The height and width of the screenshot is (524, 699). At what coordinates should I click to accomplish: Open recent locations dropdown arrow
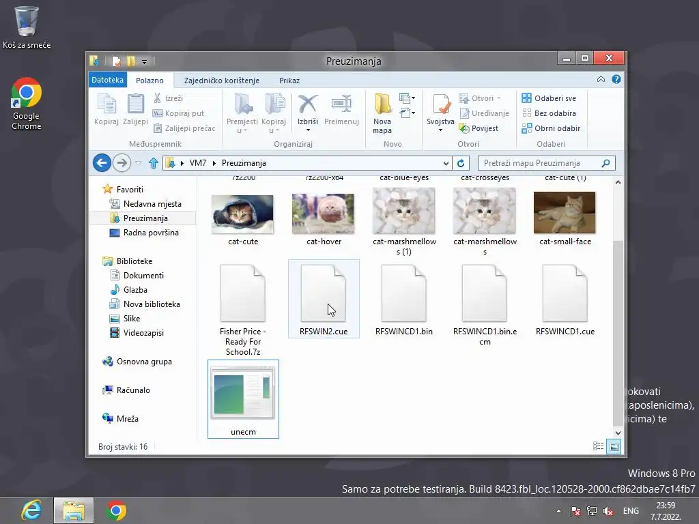click(139, 163)
